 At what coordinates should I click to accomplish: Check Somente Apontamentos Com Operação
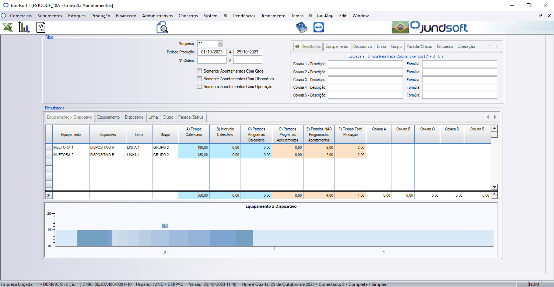(200, 87)
